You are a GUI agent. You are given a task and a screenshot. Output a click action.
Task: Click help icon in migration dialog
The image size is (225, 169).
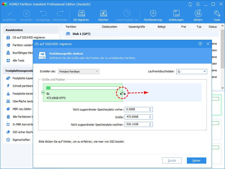tap(200, 44)
